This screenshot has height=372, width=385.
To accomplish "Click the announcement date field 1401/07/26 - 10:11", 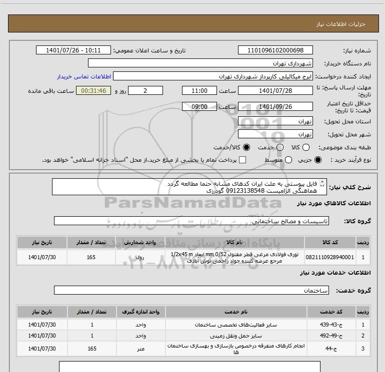I will coord(73,50).
